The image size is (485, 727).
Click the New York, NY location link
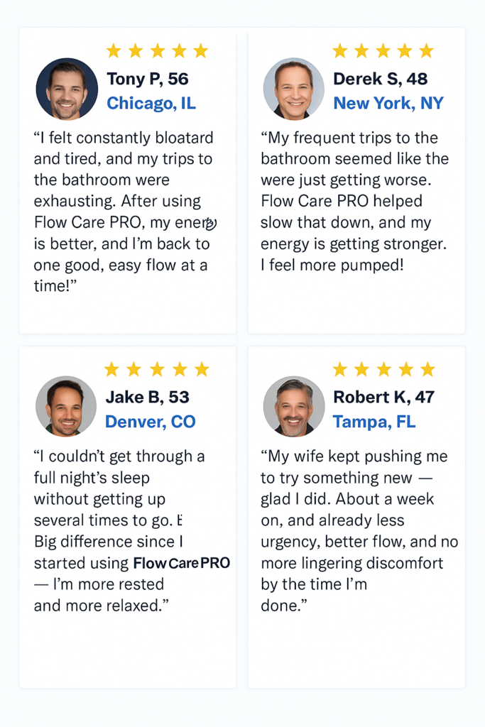[x=388, y=103]
